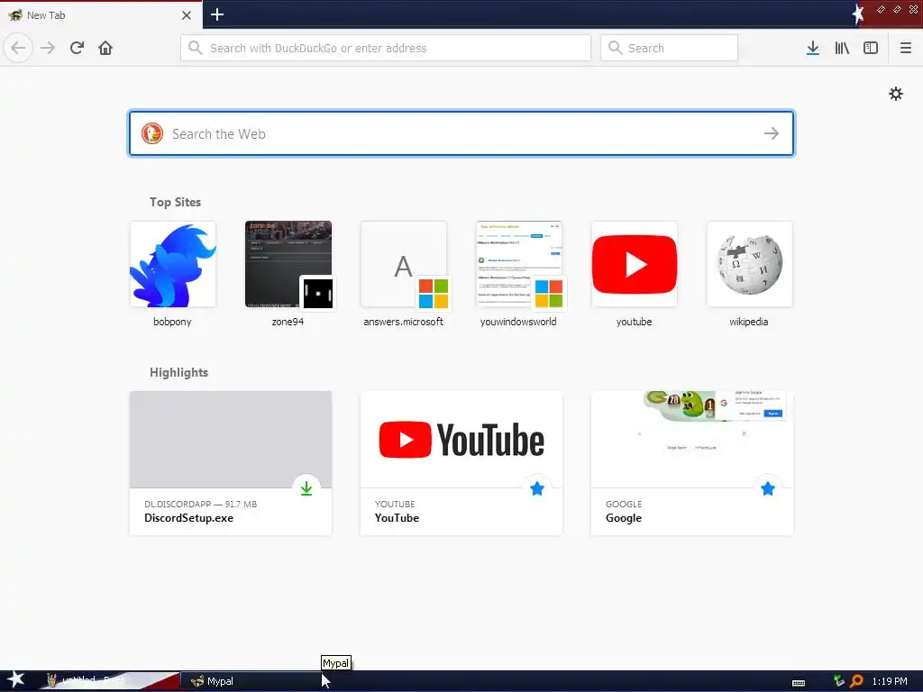This screenshot has height=692, width=923.
Task: Focus the Search the Web field
Action: pyautogui.click(x=461, y=133)
